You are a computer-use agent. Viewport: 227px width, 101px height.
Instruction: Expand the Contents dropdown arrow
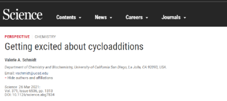[x=80, y=18]
